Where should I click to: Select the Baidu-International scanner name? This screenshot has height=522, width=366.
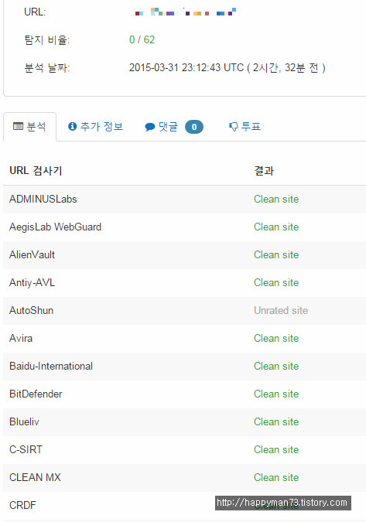click(x=51, y=366)
